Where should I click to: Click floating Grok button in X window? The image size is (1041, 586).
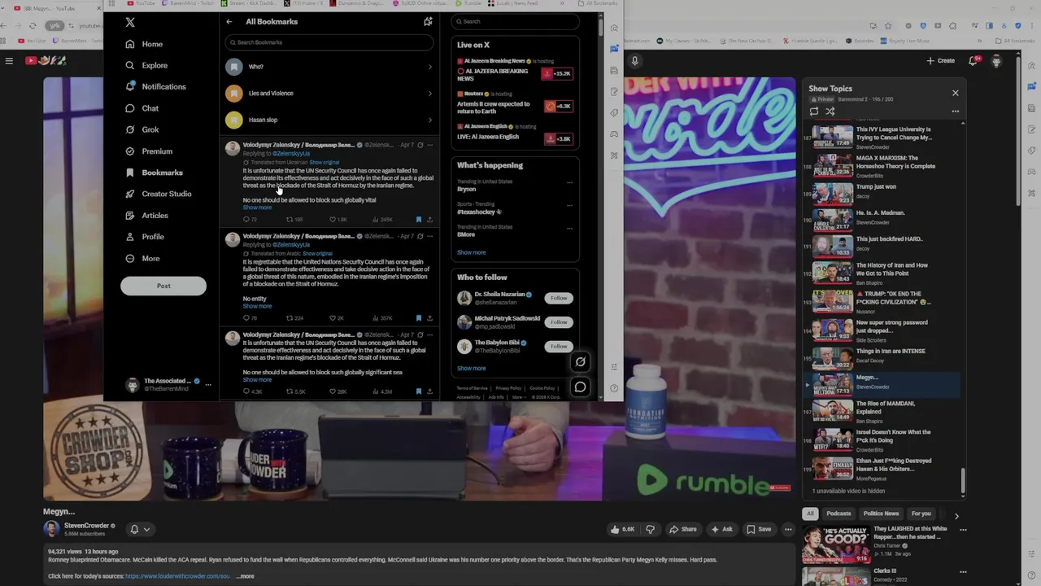coord(580,362)
